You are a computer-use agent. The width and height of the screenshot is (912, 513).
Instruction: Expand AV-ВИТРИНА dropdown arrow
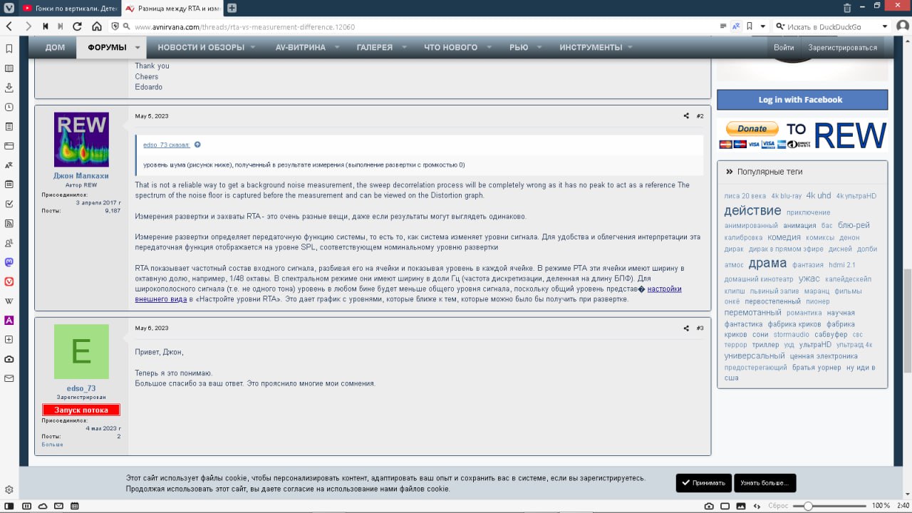click(337, 48)
